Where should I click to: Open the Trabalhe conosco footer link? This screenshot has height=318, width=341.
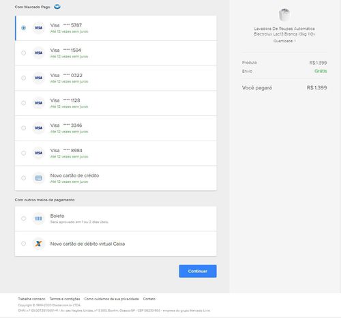31,299
